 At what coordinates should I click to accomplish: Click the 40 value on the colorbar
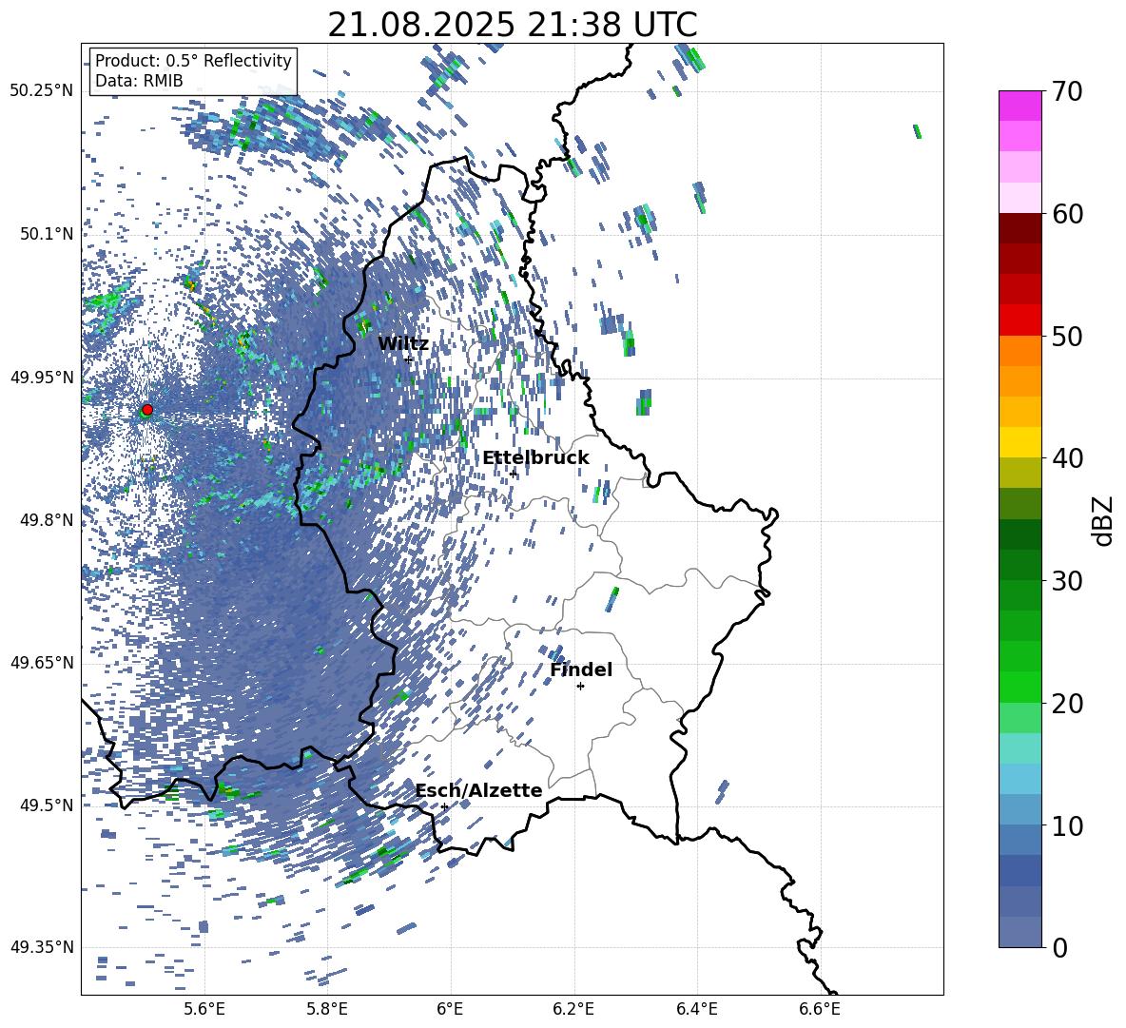click(x=1067, y=458)
